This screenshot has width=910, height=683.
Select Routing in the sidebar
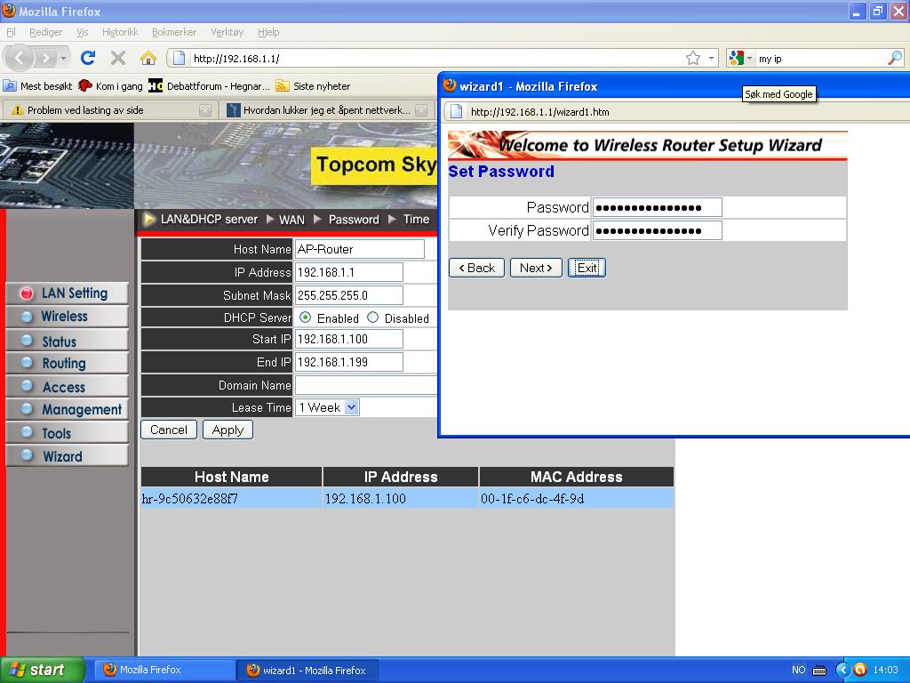pyautogui.click(x=67, y=363)
